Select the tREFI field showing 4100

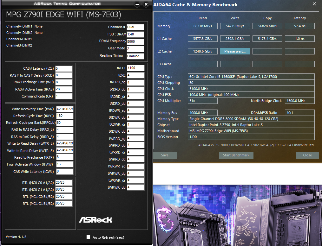(x=135, y=68)
